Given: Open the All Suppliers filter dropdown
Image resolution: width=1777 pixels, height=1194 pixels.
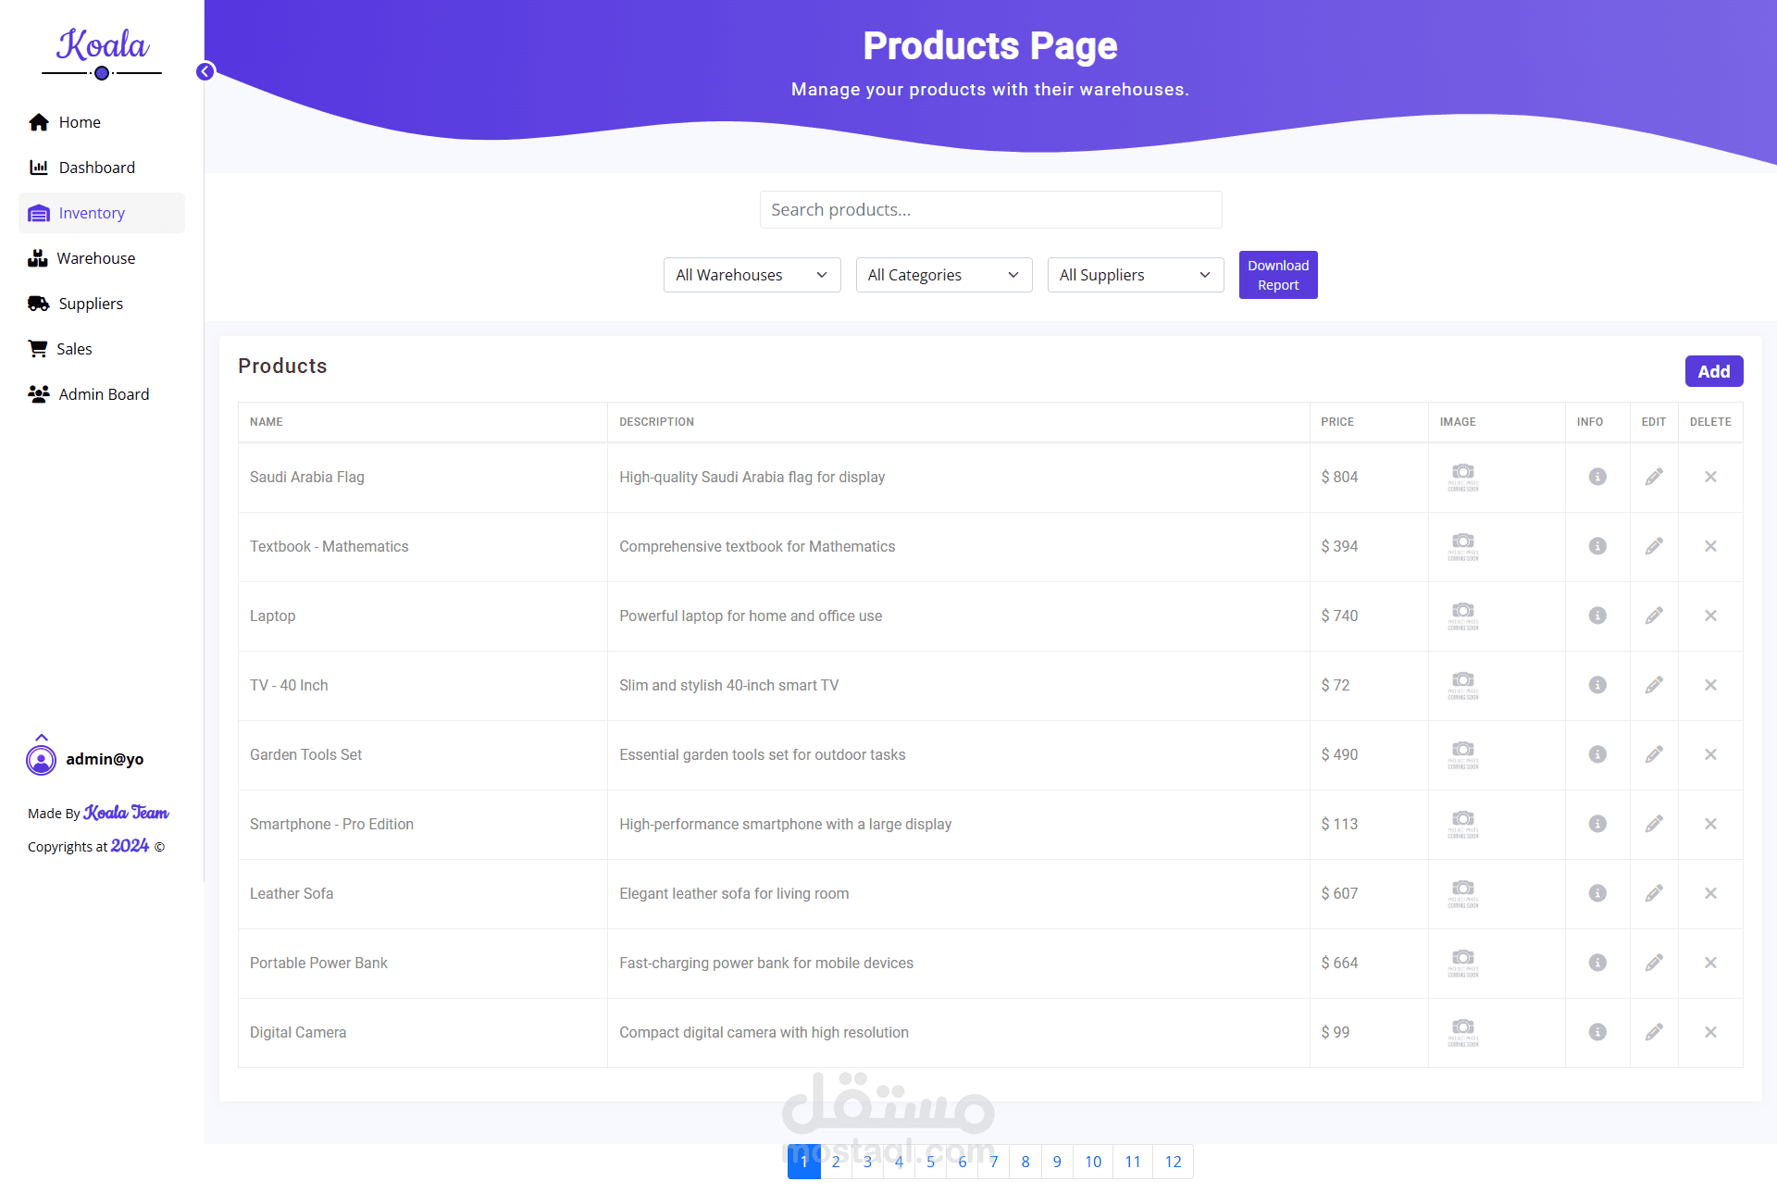Looking at the screenshot, I should [x=1135, y=275].
